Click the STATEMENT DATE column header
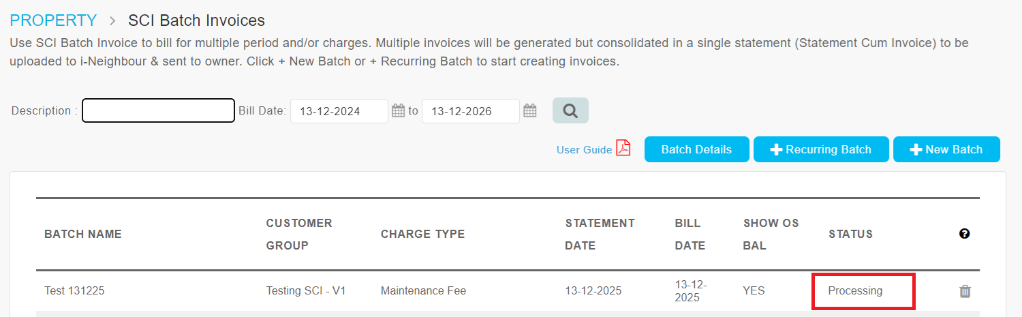Image resolution: width=1022 pixels, height=317 pixels. pos(600,234)
